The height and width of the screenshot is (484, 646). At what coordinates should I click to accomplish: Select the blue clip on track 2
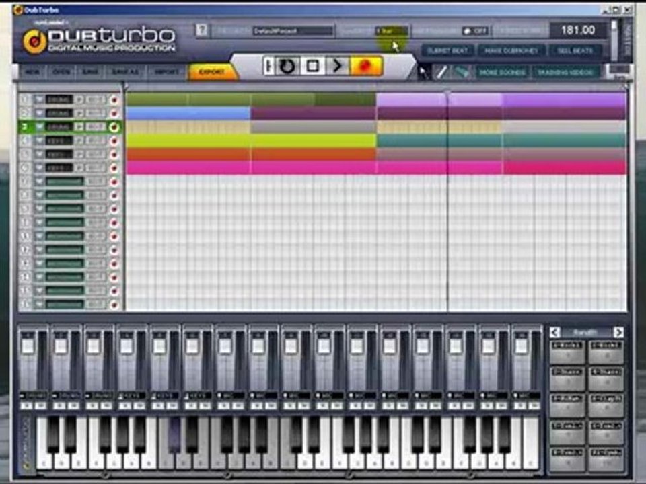188,113
